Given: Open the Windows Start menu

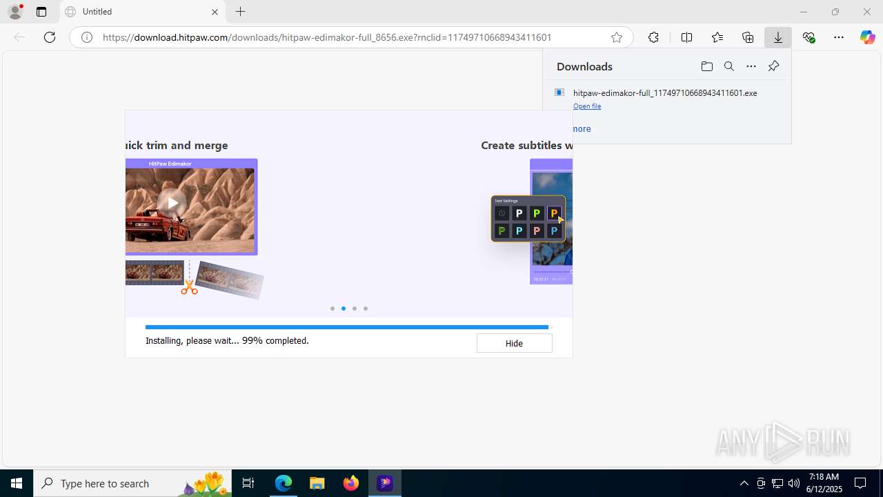Looking at the screenshot, I should point(17,483).
